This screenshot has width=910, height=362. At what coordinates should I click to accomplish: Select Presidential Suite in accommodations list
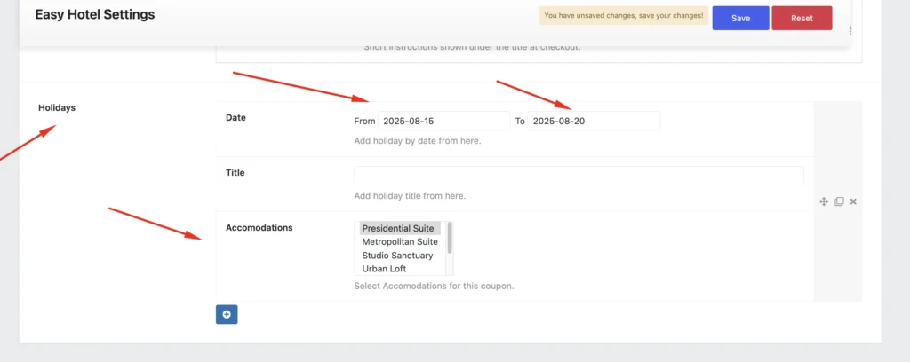pyautogui.click(x=399, y=228)
